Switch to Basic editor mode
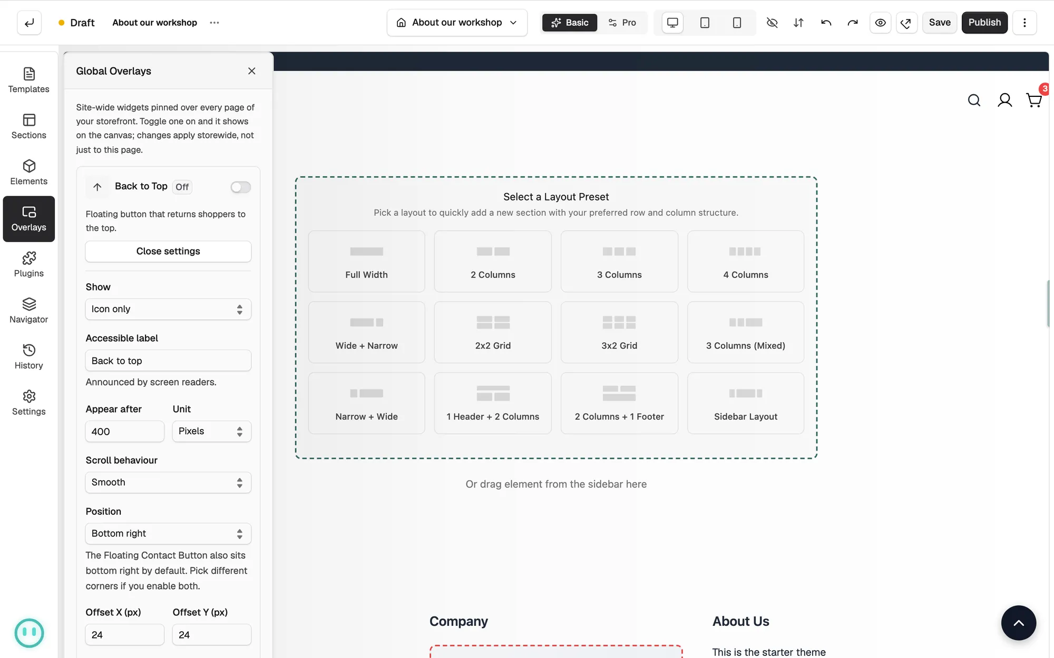 tap(569, 23)
